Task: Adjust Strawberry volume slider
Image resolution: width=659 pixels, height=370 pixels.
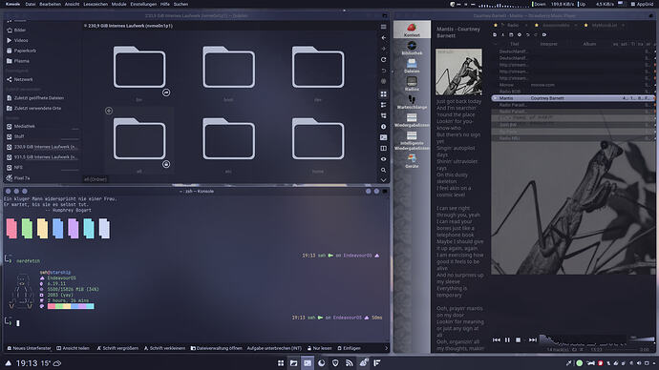Action: point(642,339)
